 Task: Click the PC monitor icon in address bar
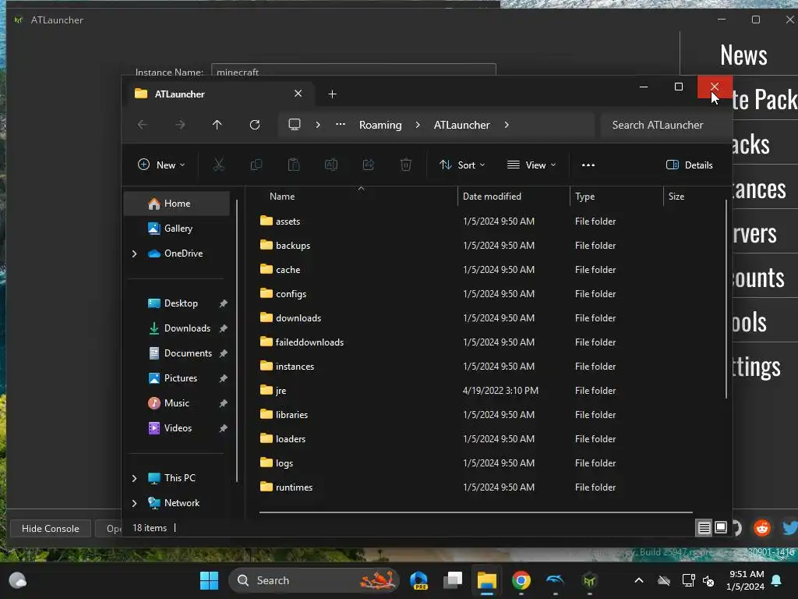click(x=294, y=125)
